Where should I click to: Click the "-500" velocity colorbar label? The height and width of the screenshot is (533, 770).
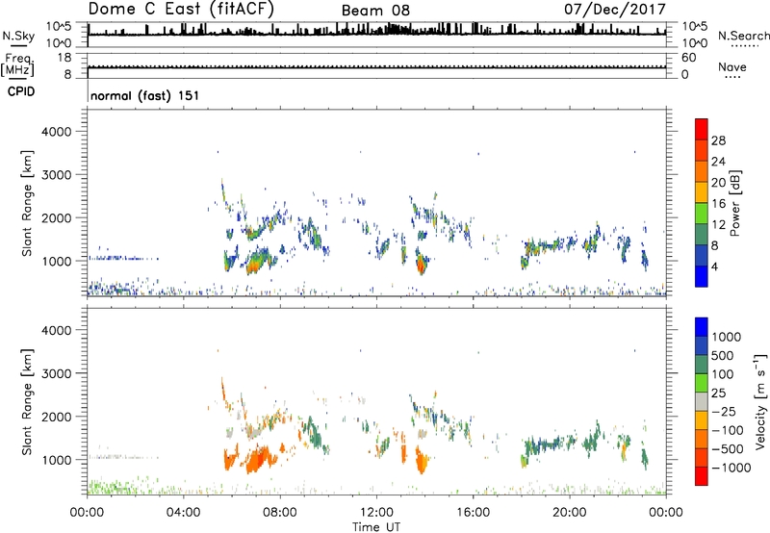coord(728,448)
